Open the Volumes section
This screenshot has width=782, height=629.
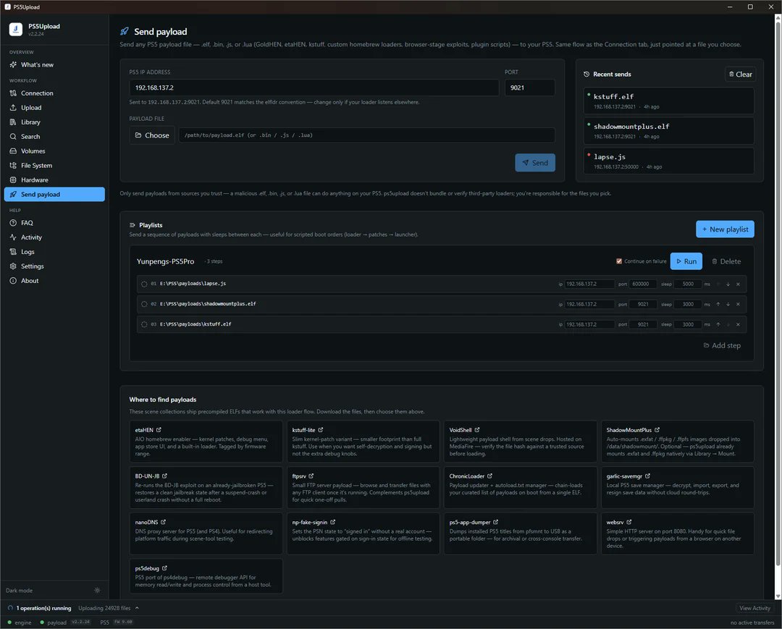click(54, 151)
